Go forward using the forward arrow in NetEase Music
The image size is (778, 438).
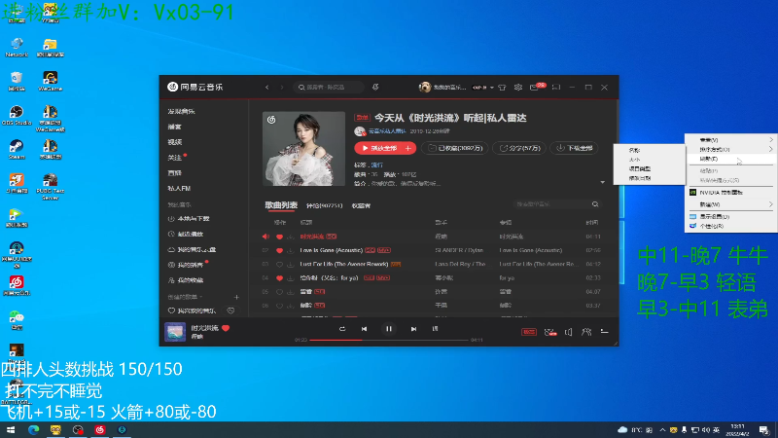tap(282, 88)
